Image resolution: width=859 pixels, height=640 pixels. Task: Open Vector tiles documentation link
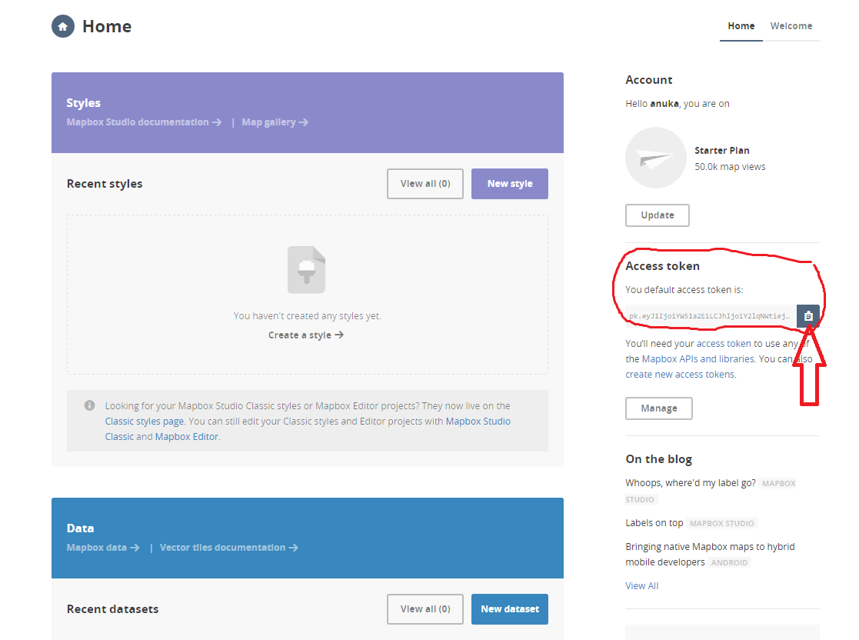point(228,548)
